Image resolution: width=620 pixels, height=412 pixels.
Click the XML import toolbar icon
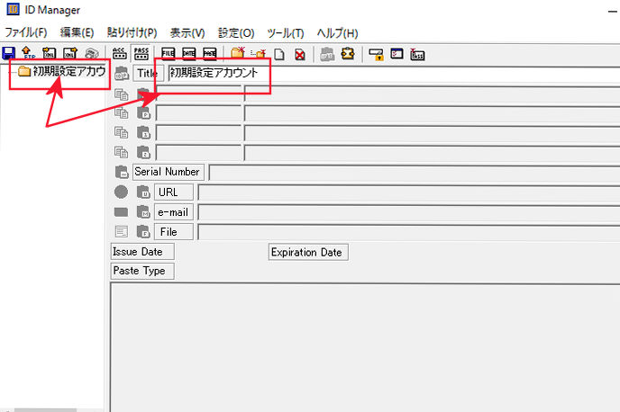pyautogui.click(x=49, y=53)
